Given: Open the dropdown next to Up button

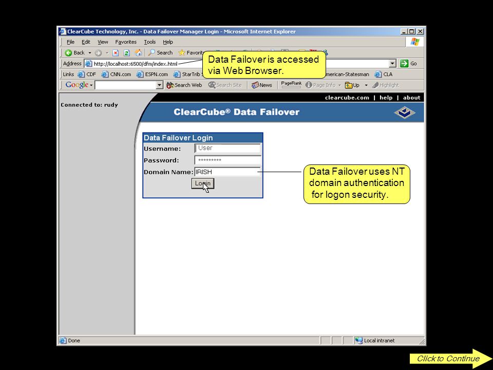Looking at the screenshot, I should pos(366,85).
